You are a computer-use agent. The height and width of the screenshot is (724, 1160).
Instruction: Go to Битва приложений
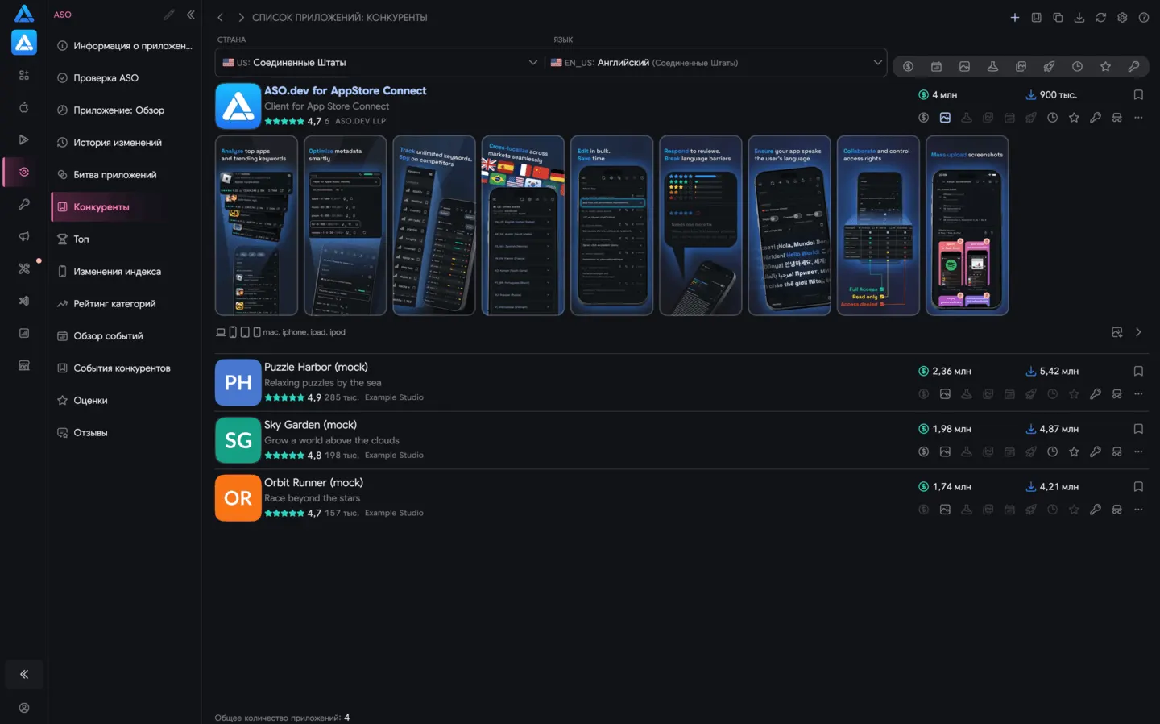point(125,175)
